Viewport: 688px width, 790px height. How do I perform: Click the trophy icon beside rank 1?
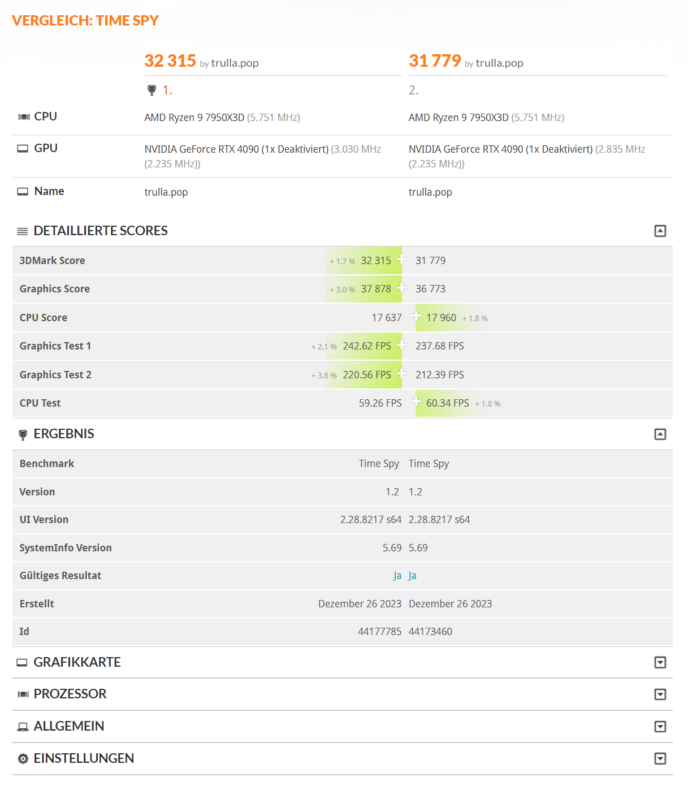(x=152, y=90)
